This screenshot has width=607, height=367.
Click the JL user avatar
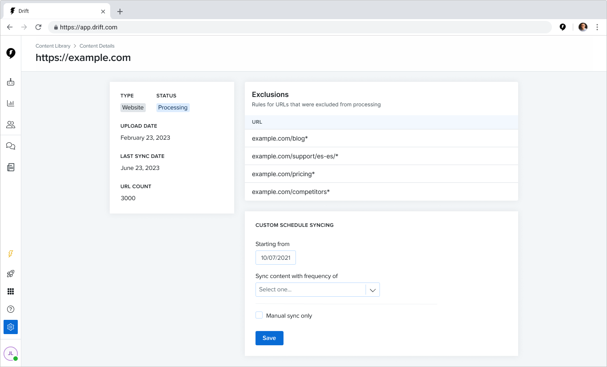(11, 353)
